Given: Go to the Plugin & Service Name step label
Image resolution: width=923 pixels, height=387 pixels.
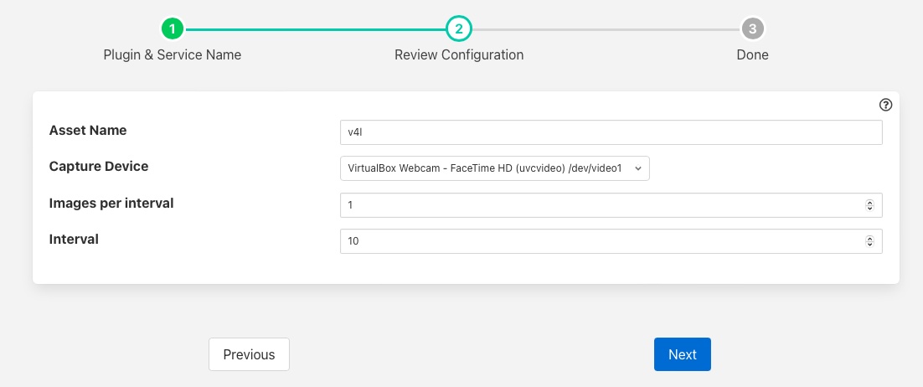Looking at the screenshot, I should [x=173, y=54].
